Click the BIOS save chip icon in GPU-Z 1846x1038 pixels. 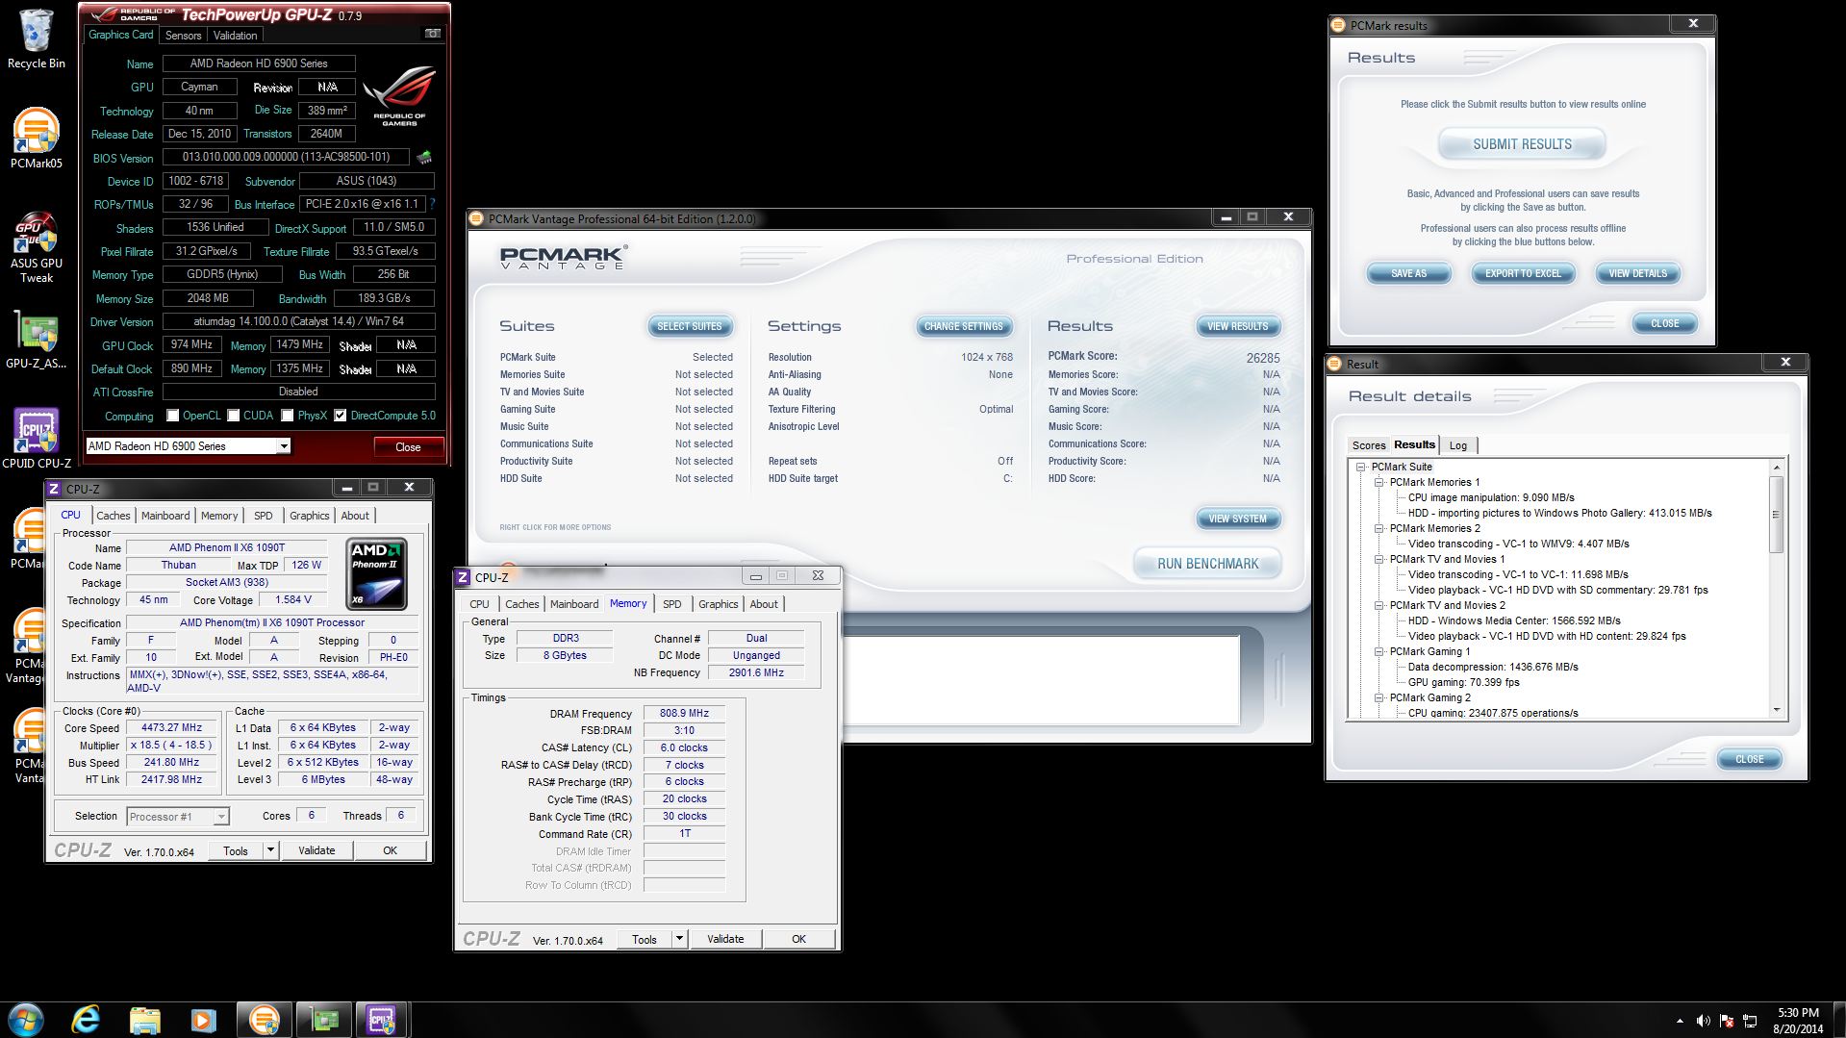click(x=424, y=157)
